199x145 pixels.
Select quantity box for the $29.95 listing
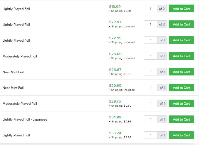tap(151, 88)
